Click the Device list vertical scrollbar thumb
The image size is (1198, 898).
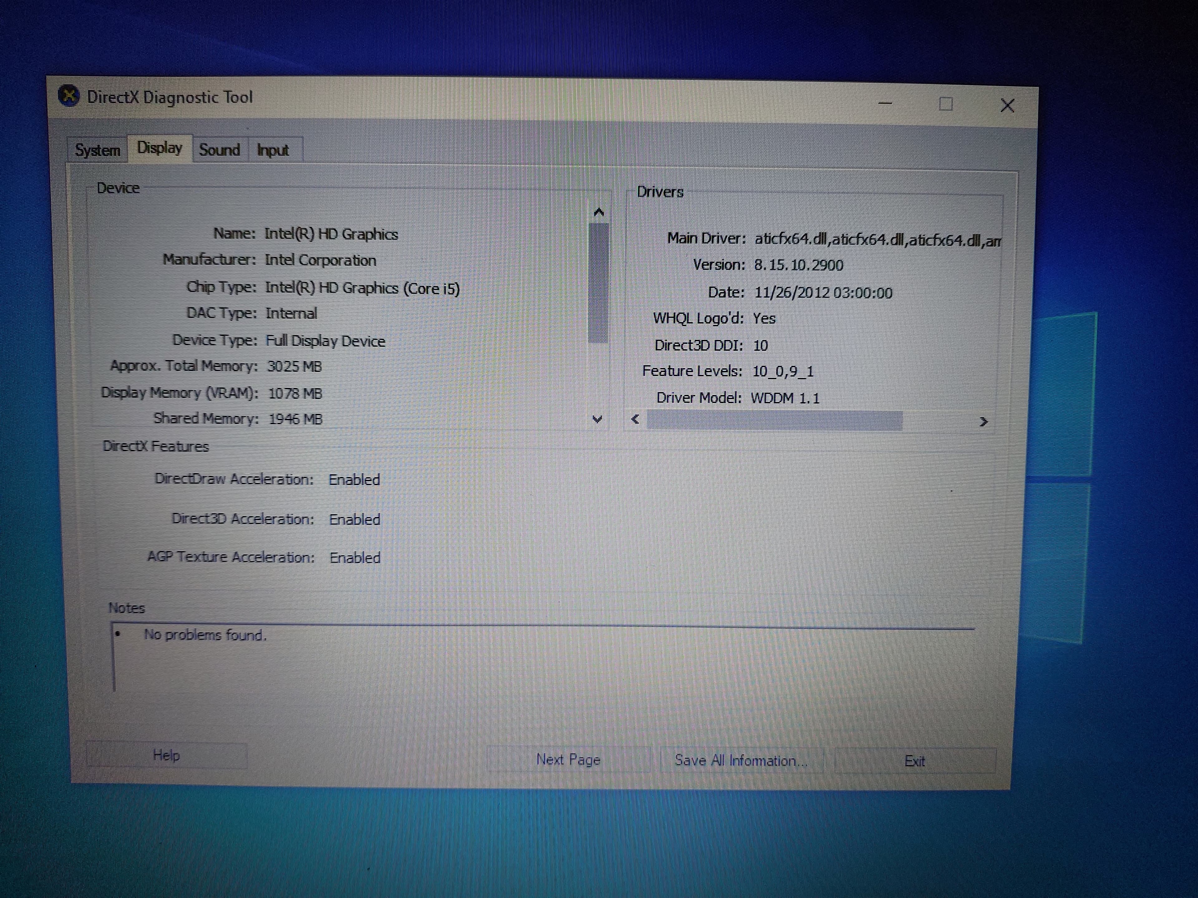[x=598, y=283]
